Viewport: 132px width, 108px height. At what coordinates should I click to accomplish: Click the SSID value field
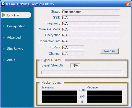coord(91,18)
